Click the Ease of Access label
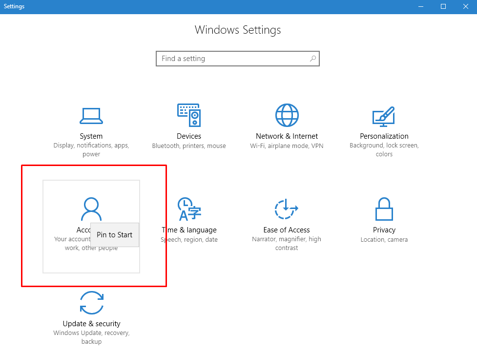477x355 pixels. pos(287,230)
